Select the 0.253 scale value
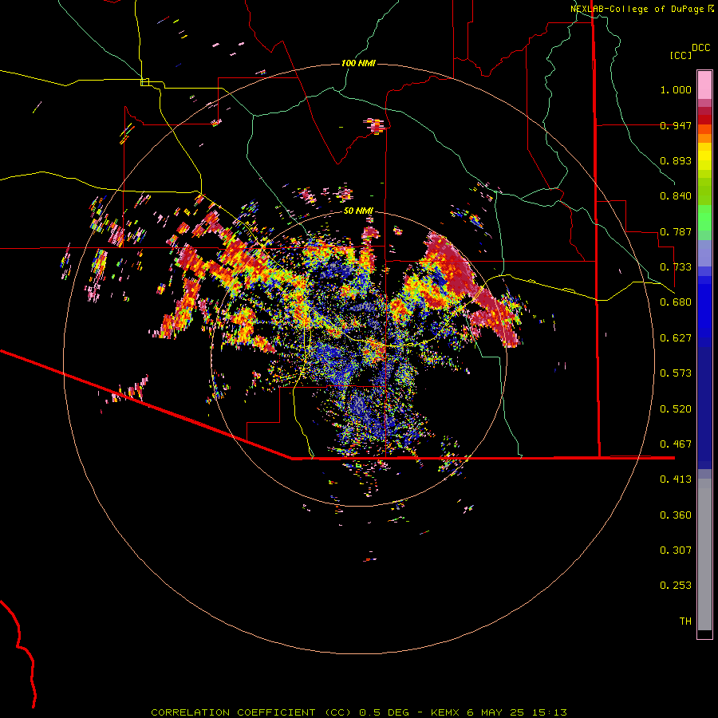The width and height of the screenshot is (718, 718). 676,586
